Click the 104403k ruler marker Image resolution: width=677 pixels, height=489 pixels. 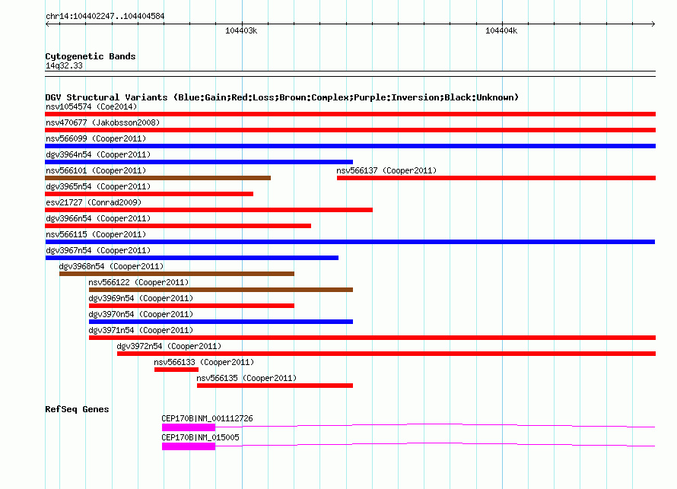point(241,30)
